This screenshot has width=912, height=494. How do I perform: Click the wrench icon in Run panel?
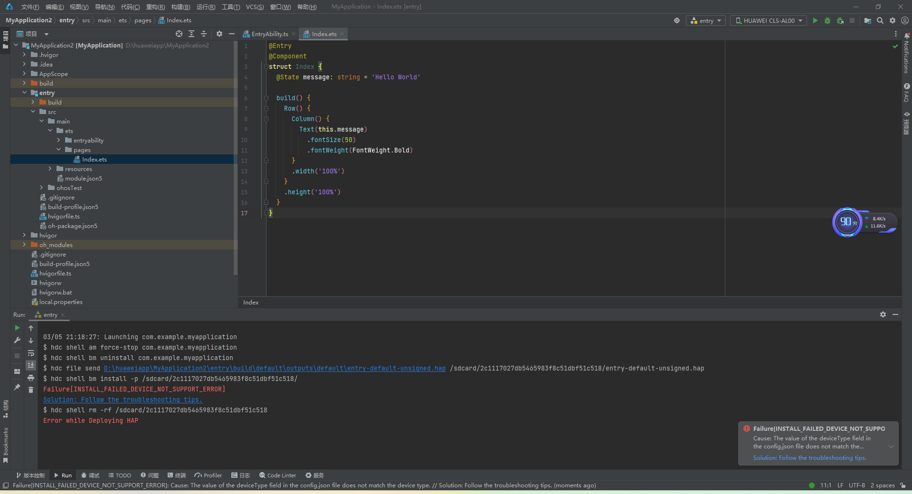(17, 340)
